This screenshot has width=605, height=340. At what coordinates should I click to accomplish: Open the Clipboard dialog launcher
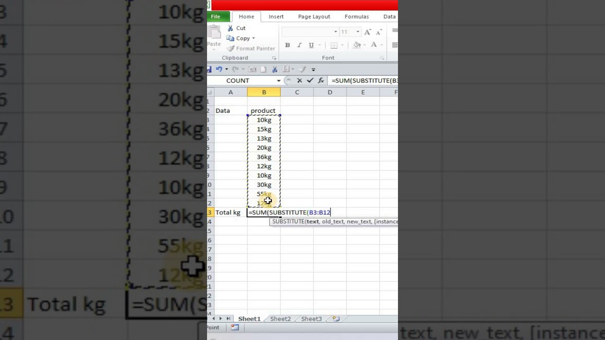tap(274, 58)
